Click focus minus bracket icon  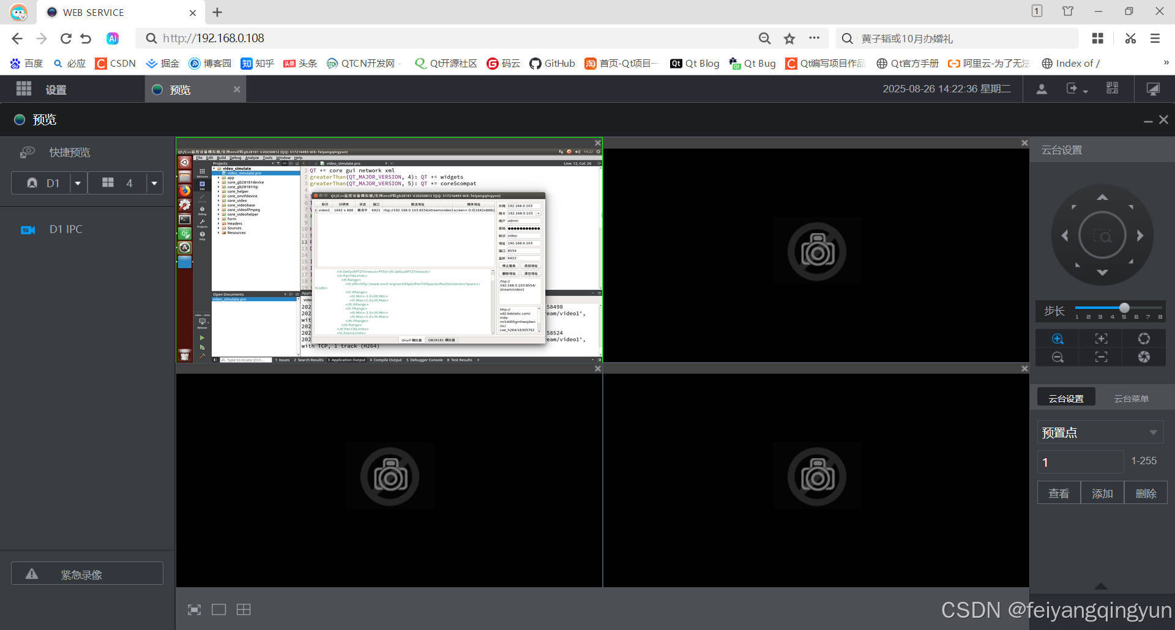pos(1101,357)
